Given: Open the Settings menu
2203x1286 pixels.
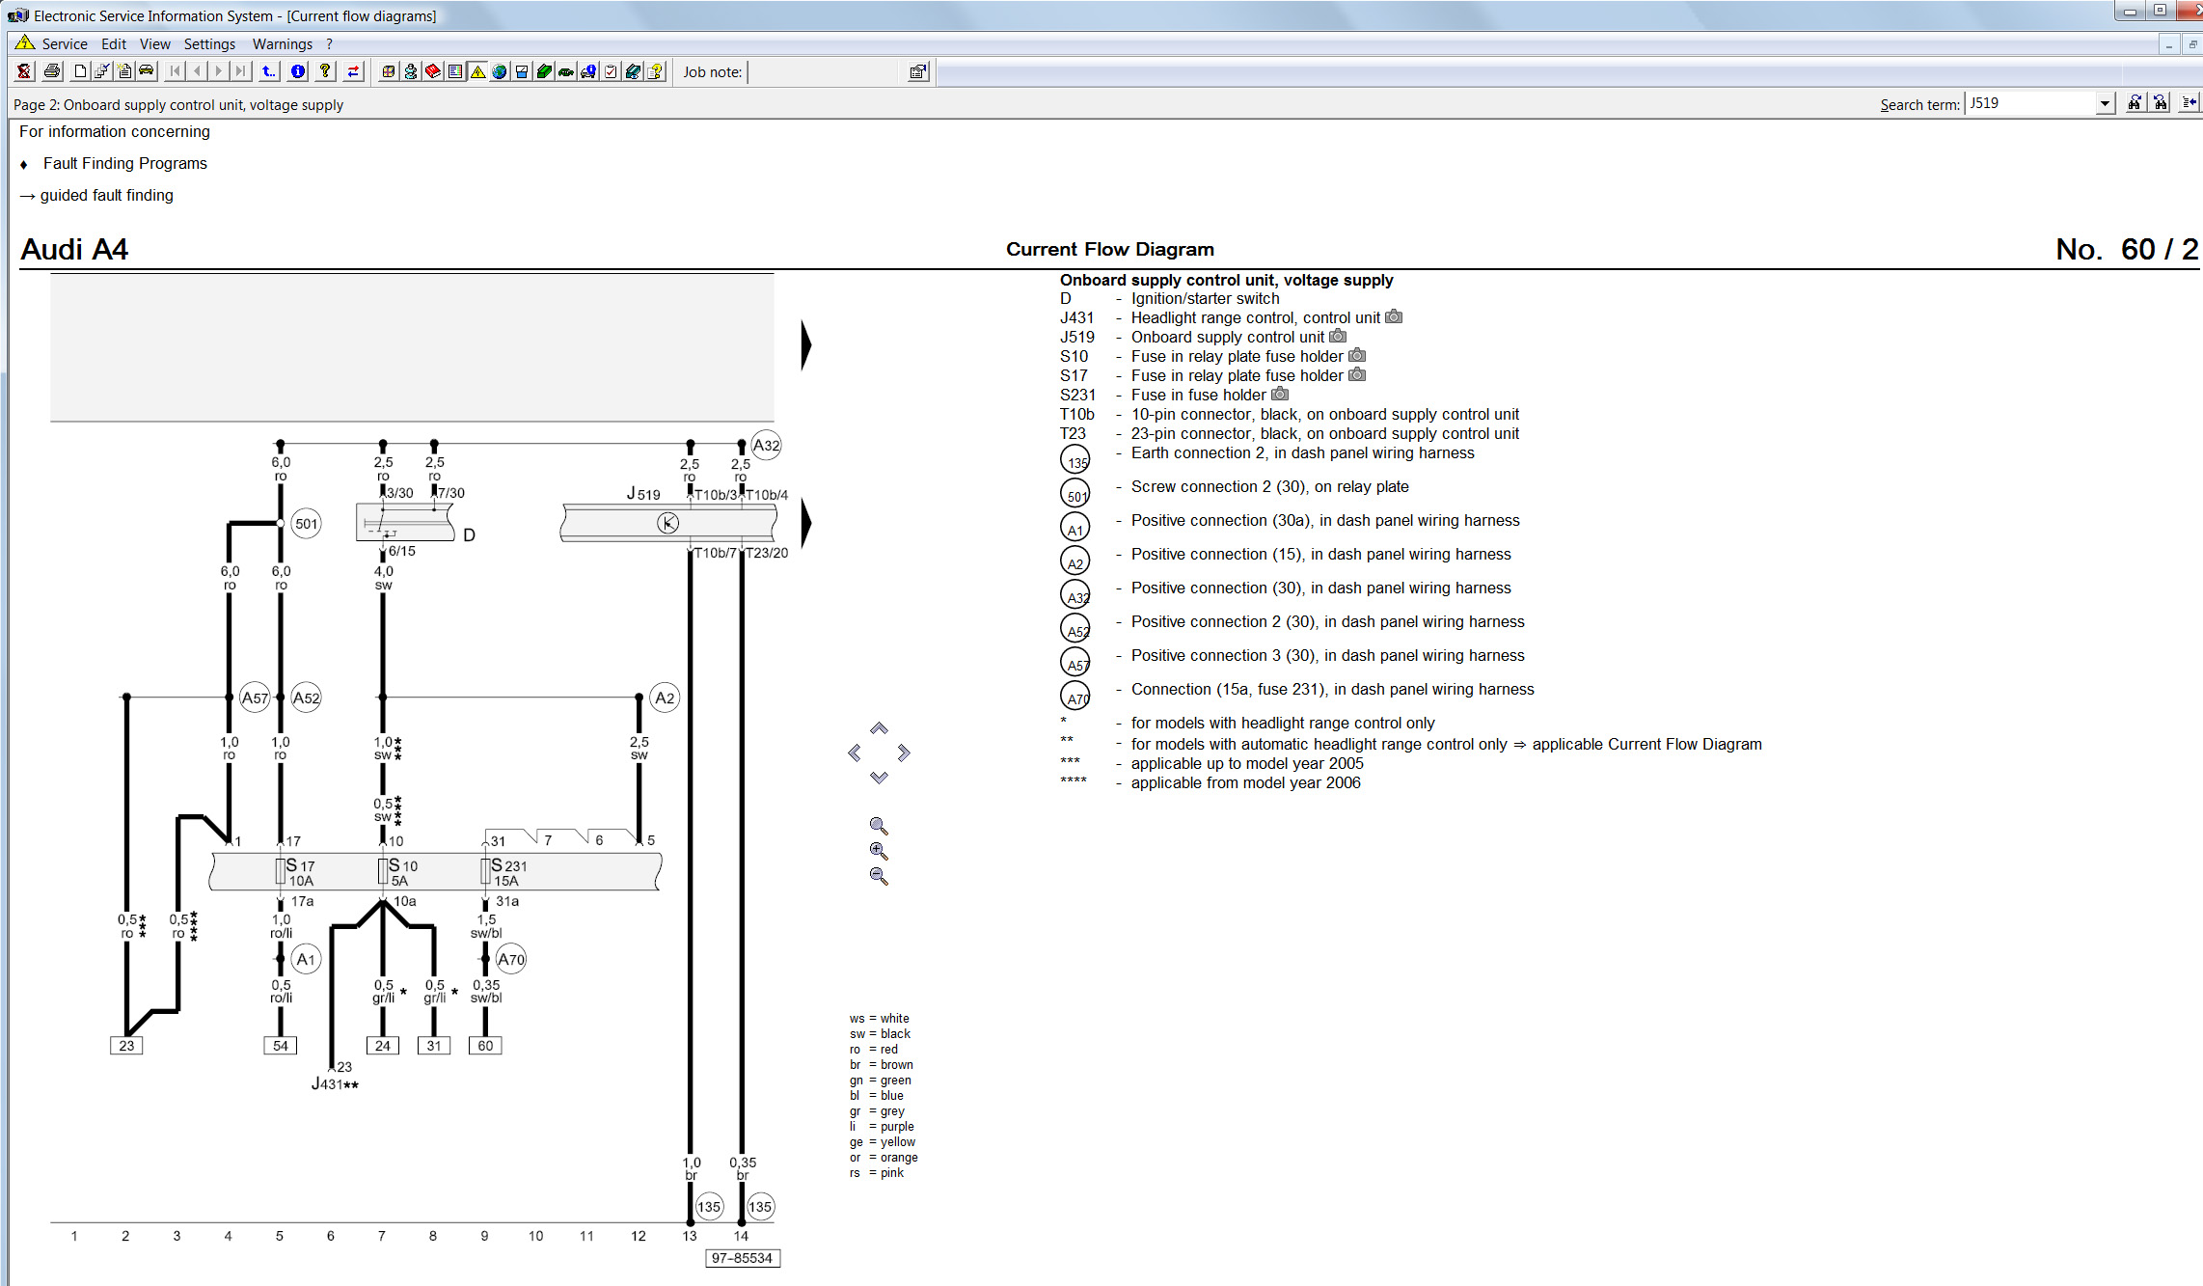Looking at the screenshot, I should click(x=209, y=44).
